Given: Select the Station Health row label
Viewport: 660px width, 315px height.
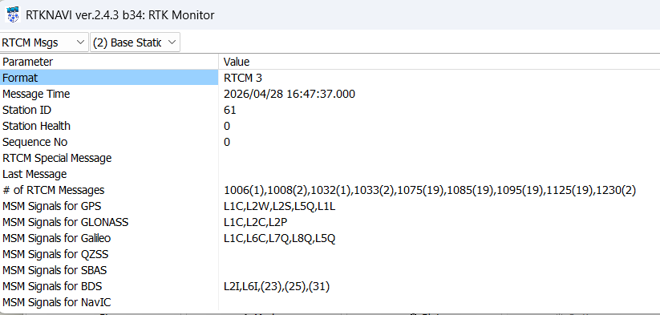Looking at the screenshot, I should (36, 126).
